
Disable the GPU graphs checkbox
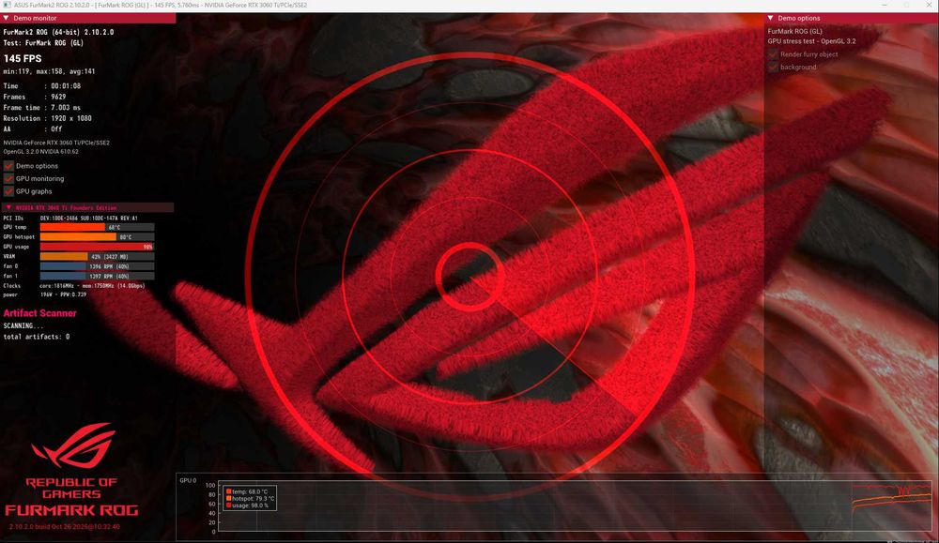pyautogui.click(x=8, y=191)
